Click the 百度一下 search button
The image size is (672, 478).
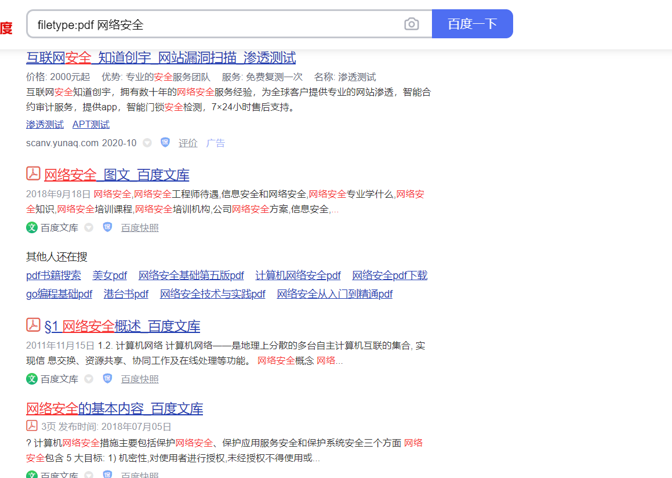(473, 24)
